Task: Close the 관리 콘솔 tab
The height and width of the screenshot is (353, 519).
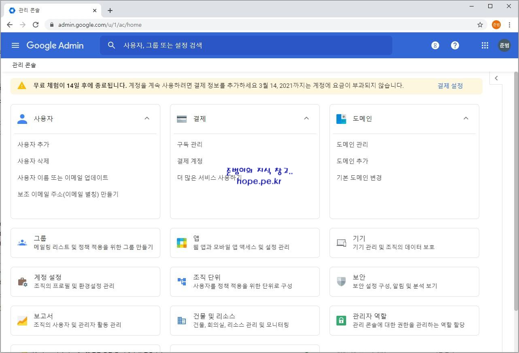Action: click(95, 11)
